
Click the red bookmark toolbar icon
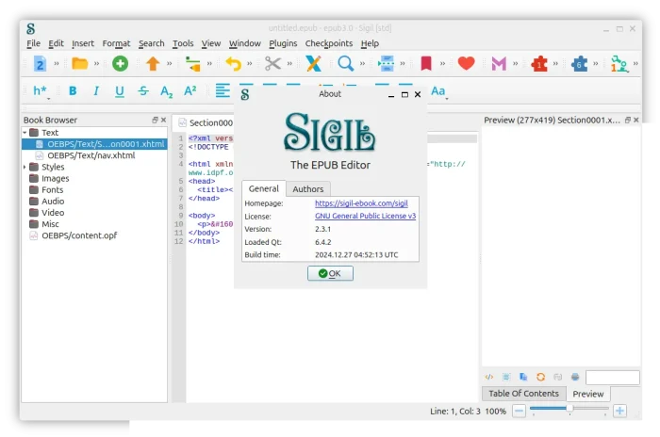426,64
